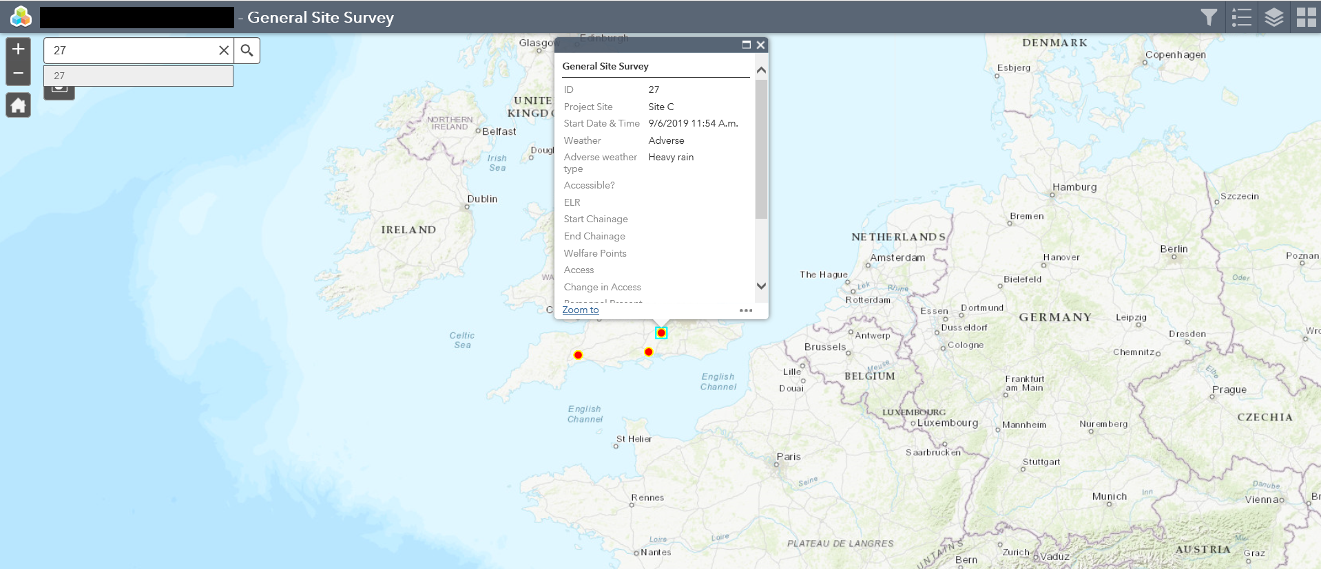The width and height of the screenshot is (1321, 569).
Task: Open popup more actions ellipsis
Action: click(x=746, y=310)
